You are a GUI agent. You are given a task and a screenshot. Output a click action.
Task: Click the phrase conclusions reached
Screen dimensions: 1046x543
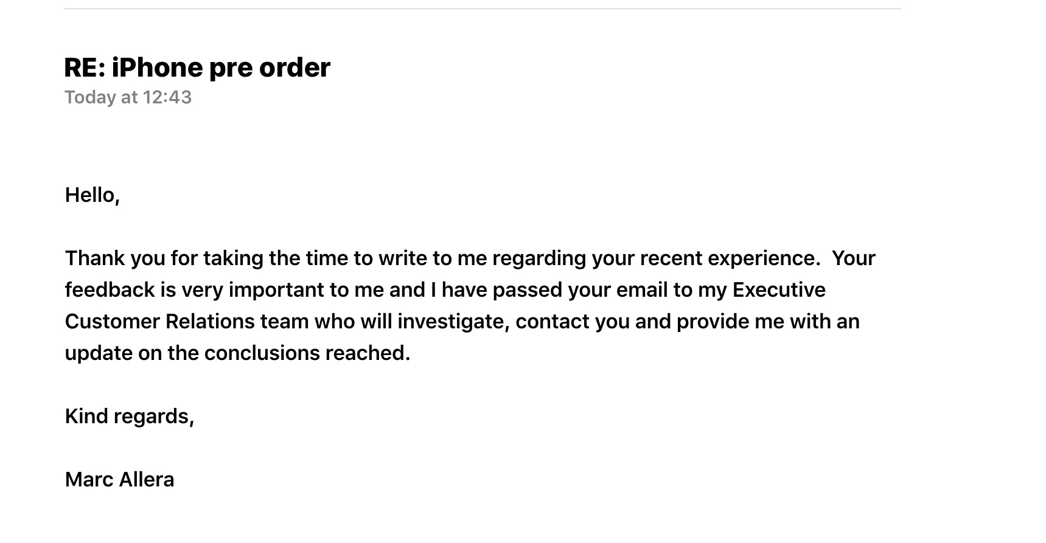(x=307, y=353)
